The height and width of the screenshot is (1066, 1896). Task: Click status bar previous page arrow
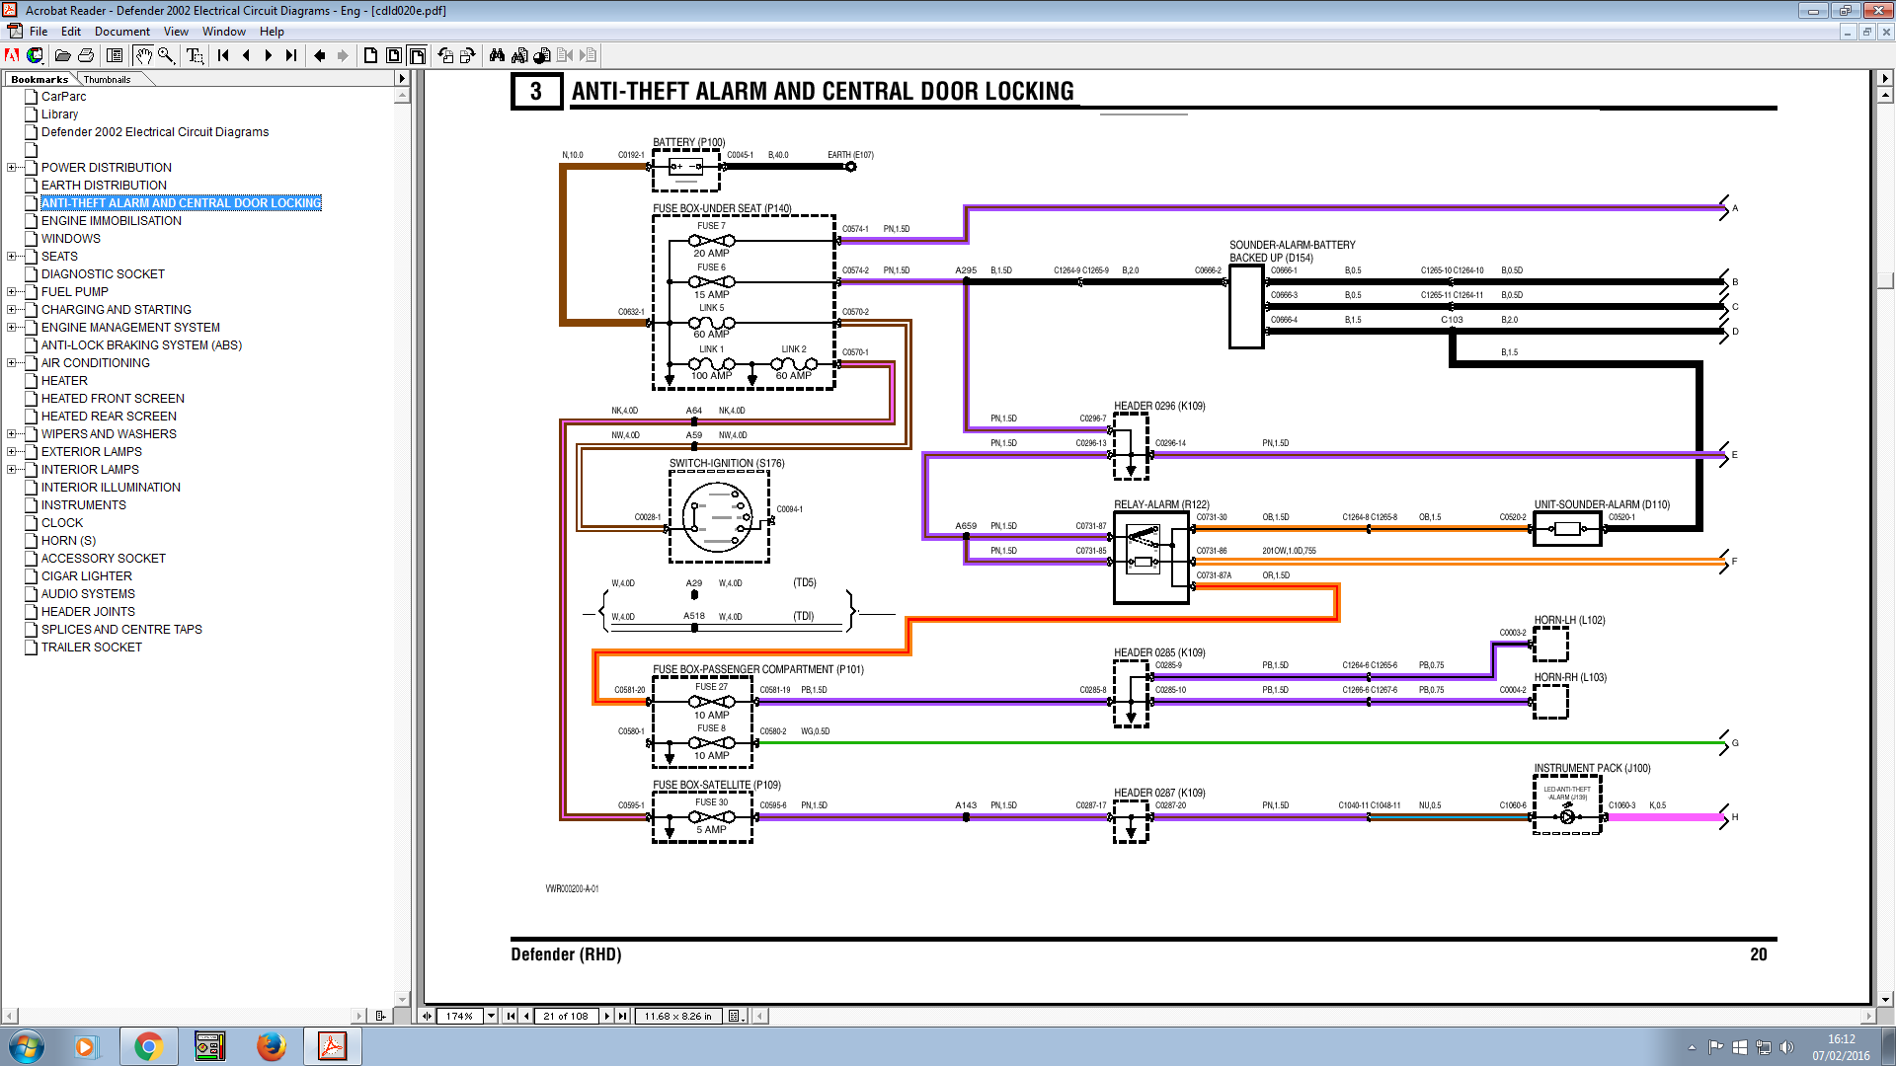[x=526, y=1016]
